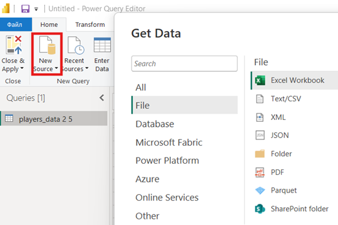Click the PDF file icon
The width and height of the screenshot is (338, 225).
pos(260,172)
